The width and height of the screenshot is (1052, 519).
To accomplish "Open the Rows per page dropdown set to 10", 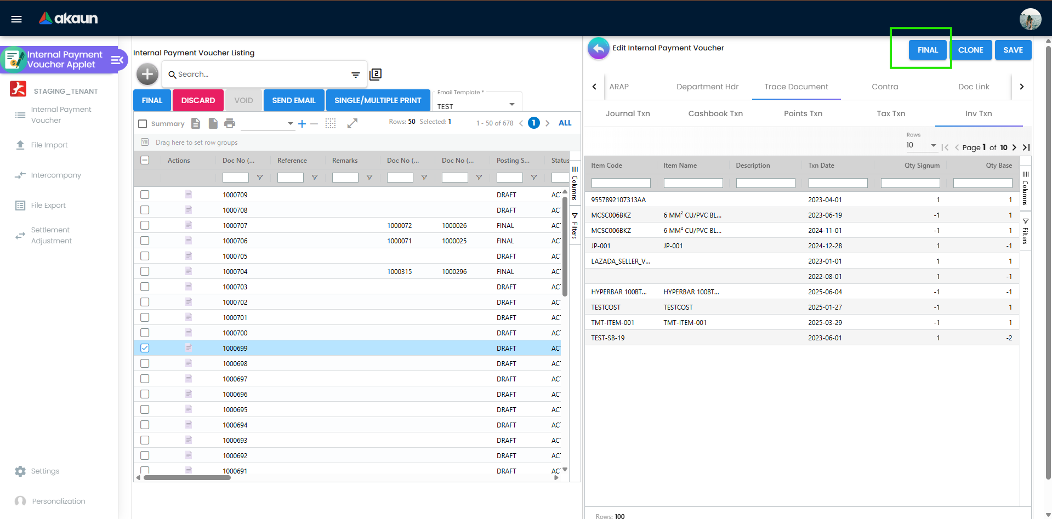I will pos(932,145).
